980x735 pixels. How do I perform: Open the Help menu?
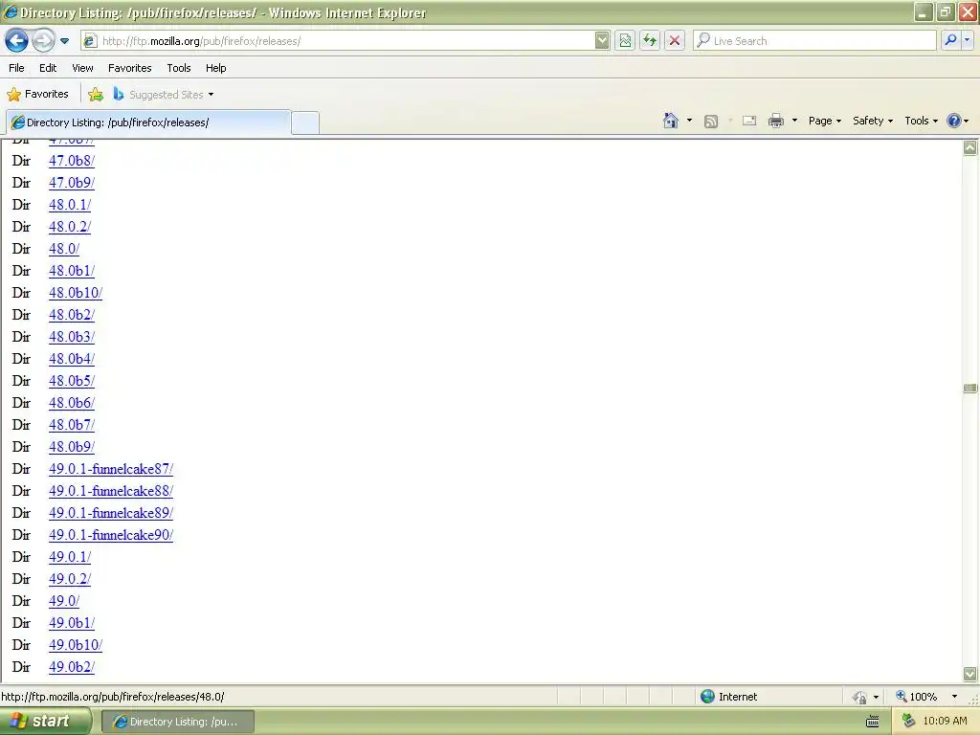(215, 68)
